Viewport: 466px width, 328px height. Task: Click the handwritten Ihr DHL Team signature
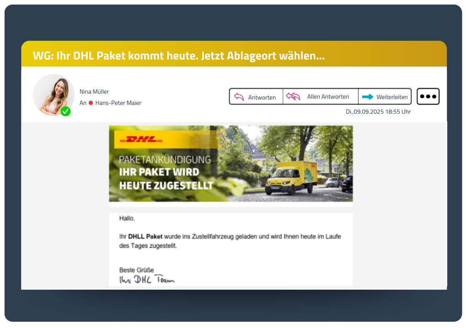click(x=147, y=280)
